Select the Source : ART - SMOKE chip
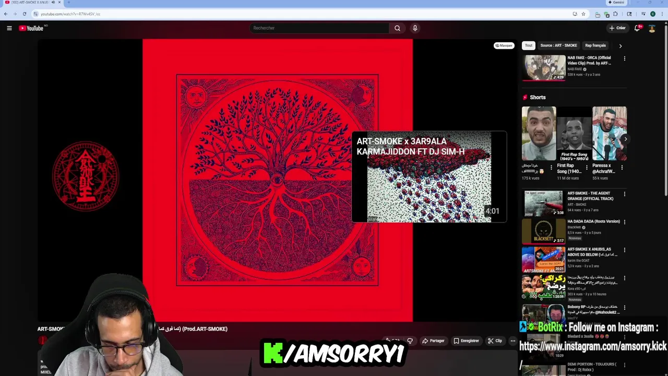668x376 pixels. pyautogui.click(x=558, y=45)
